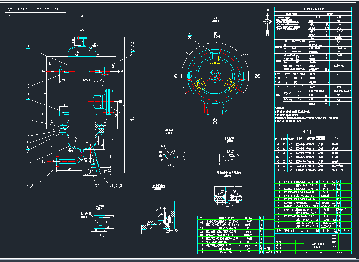
Task: Click part callout 11 leader label
Action: [x=28, y=118]
